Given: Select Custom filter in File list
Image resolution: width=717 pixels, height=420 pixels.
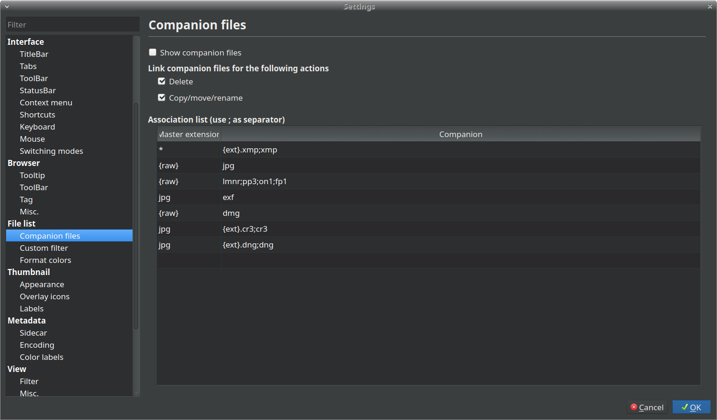Looking at the screenshot, I should tap(44, 248).
